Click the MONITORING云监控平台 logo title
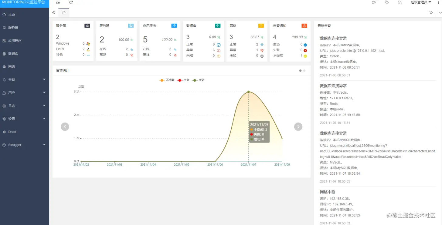 pos(23,2)
